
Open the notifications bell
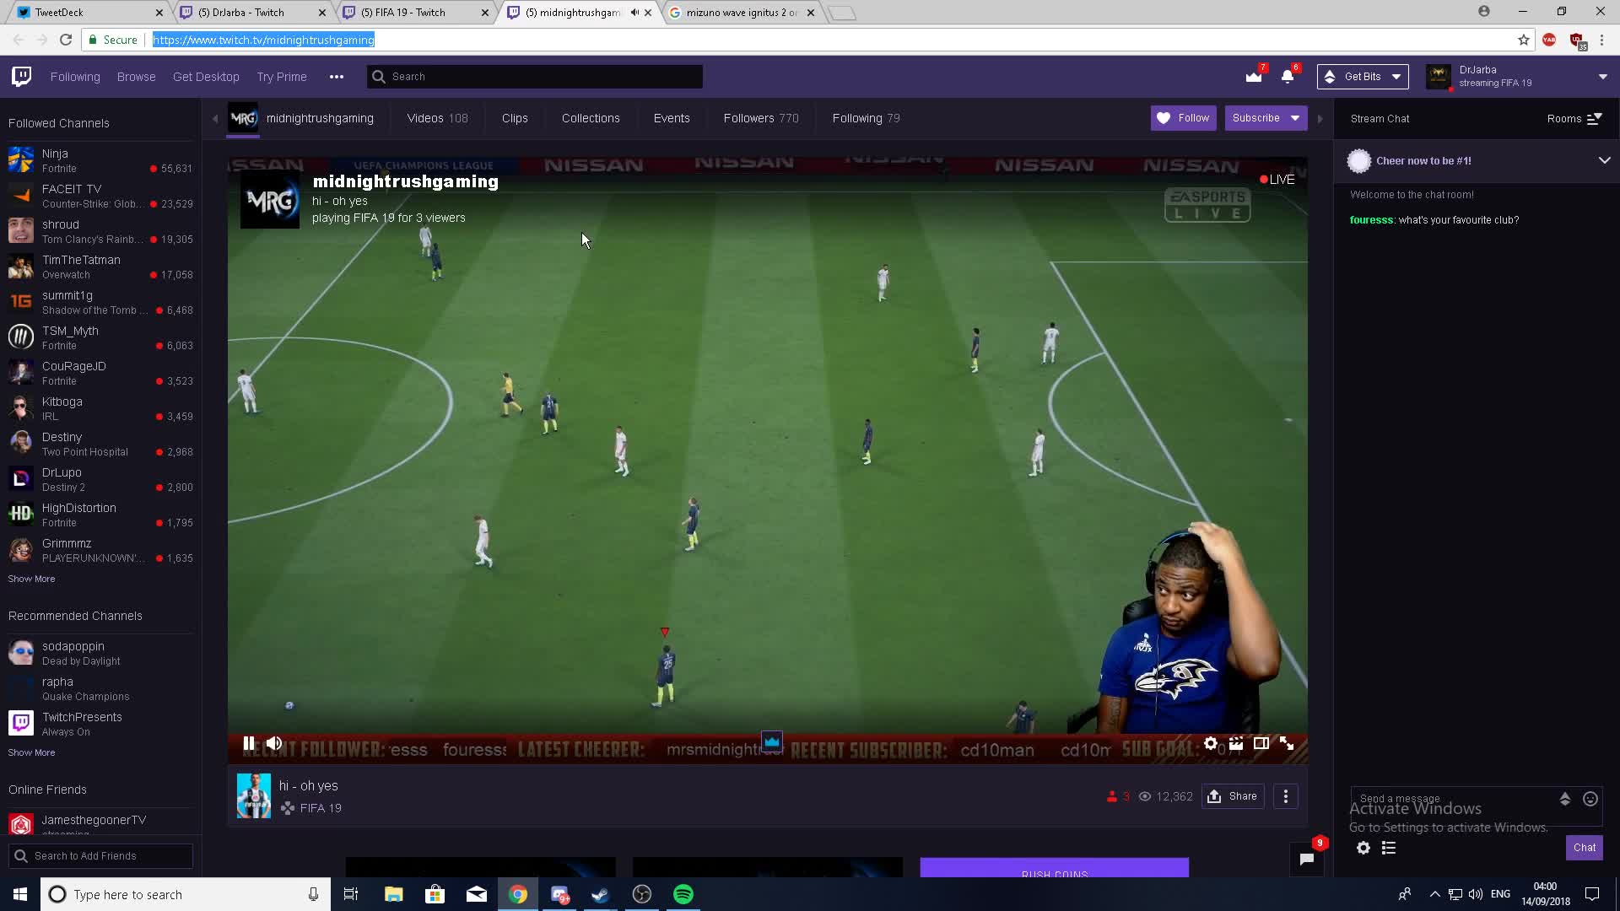(1288, 77)
